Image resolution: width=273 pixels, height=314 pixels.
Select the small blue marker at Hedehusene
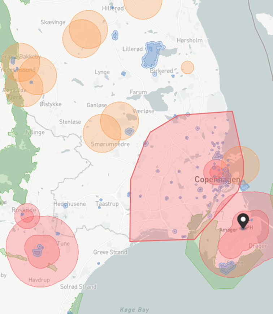(x=65, y=206)
